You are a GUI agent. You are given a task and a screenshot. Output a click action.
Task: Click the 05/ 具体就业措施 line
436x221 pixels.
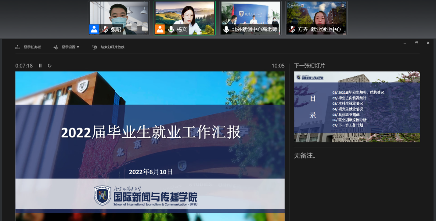click(346, 114)
